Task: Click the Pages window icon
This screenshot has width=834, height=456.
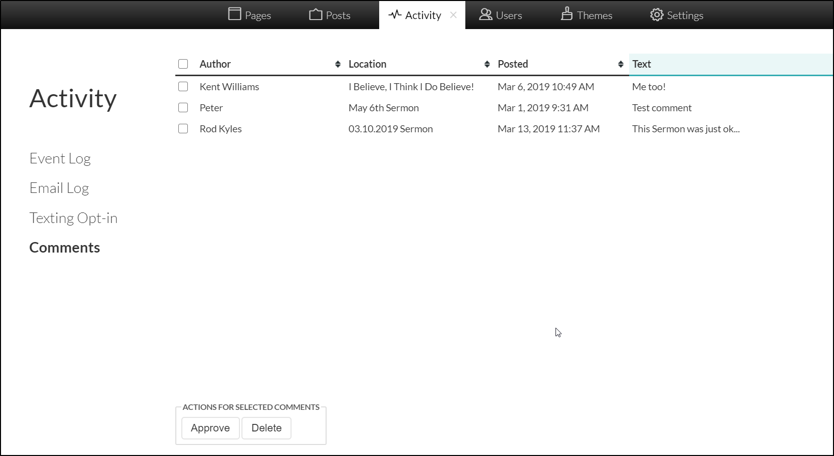Action: [234, 14]
